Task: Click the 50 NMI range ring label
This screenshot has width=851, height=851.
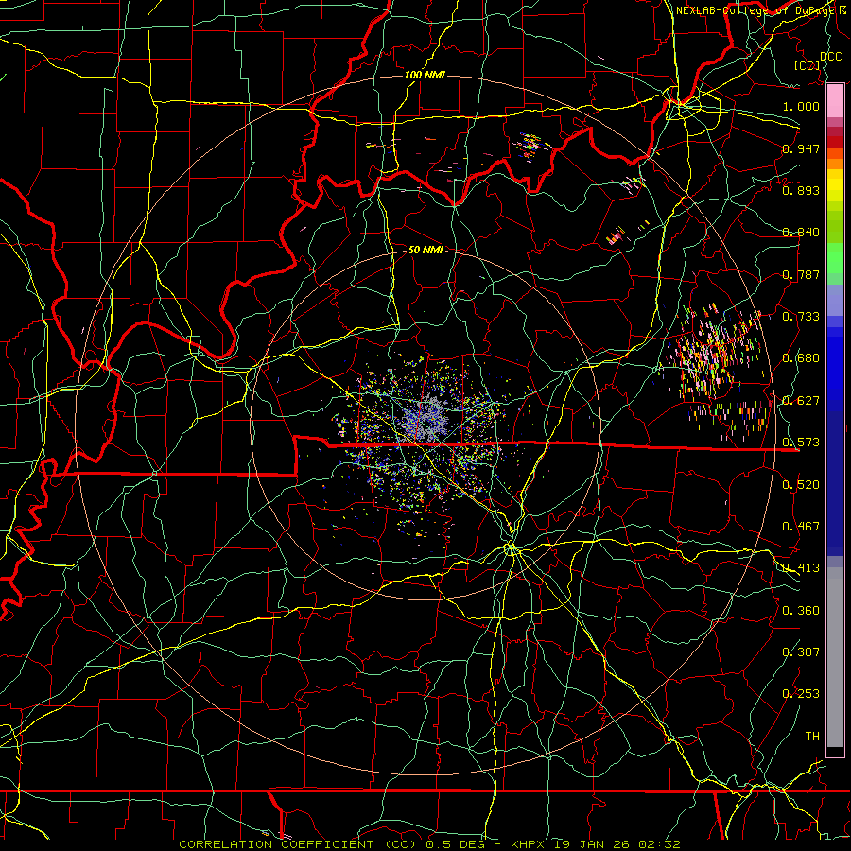Action: pyautogui.click(x=425, y=250)
